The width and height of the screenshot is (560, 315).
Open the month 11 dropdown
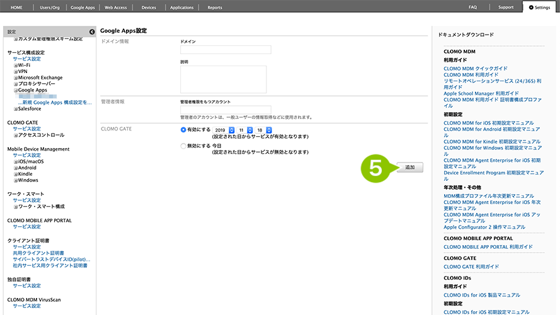click(245, 130)
